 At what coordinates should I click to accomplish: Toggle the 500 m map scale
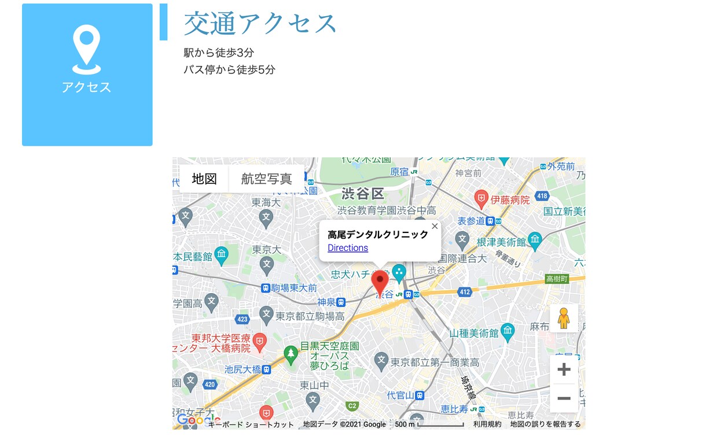point(429,424)
